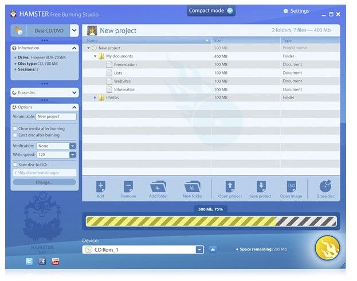Click the Remove icon in toolbar
Screen dimensions: 357x281
coord(128,187)
